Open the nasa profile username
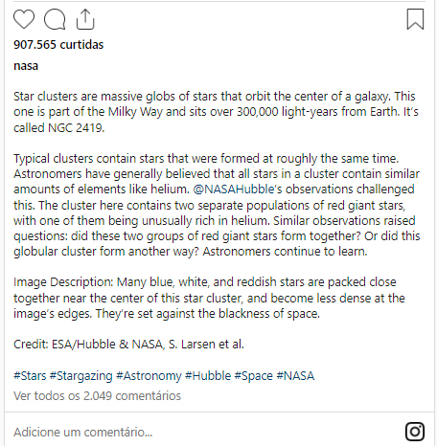 pos(26,66)
